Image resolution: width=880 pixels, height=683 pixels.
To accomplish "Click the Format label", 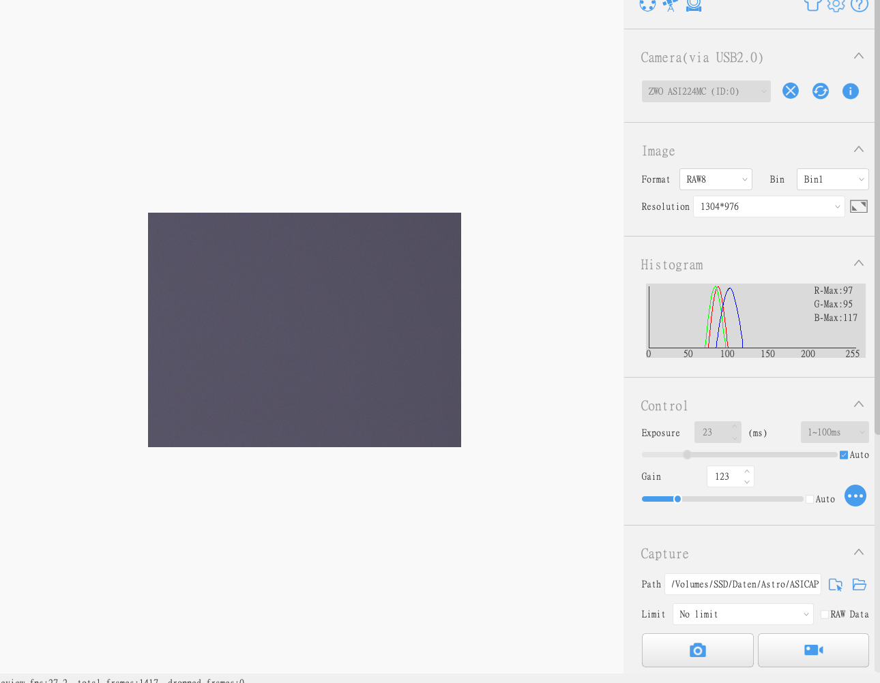I will 656,179.
